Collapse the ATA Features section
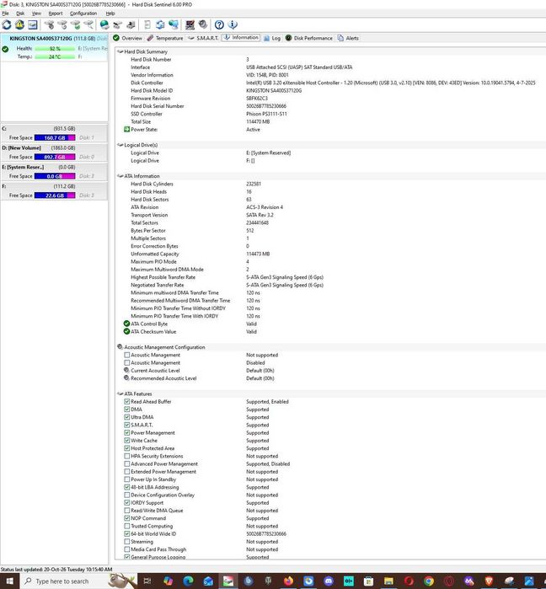The image size is (546, 589). pyautogui.click(x=120, y=394)
